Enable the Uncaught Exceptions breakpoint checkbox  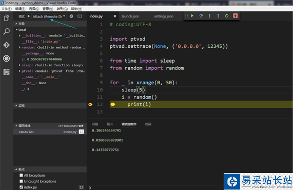(x=22, y=181)
